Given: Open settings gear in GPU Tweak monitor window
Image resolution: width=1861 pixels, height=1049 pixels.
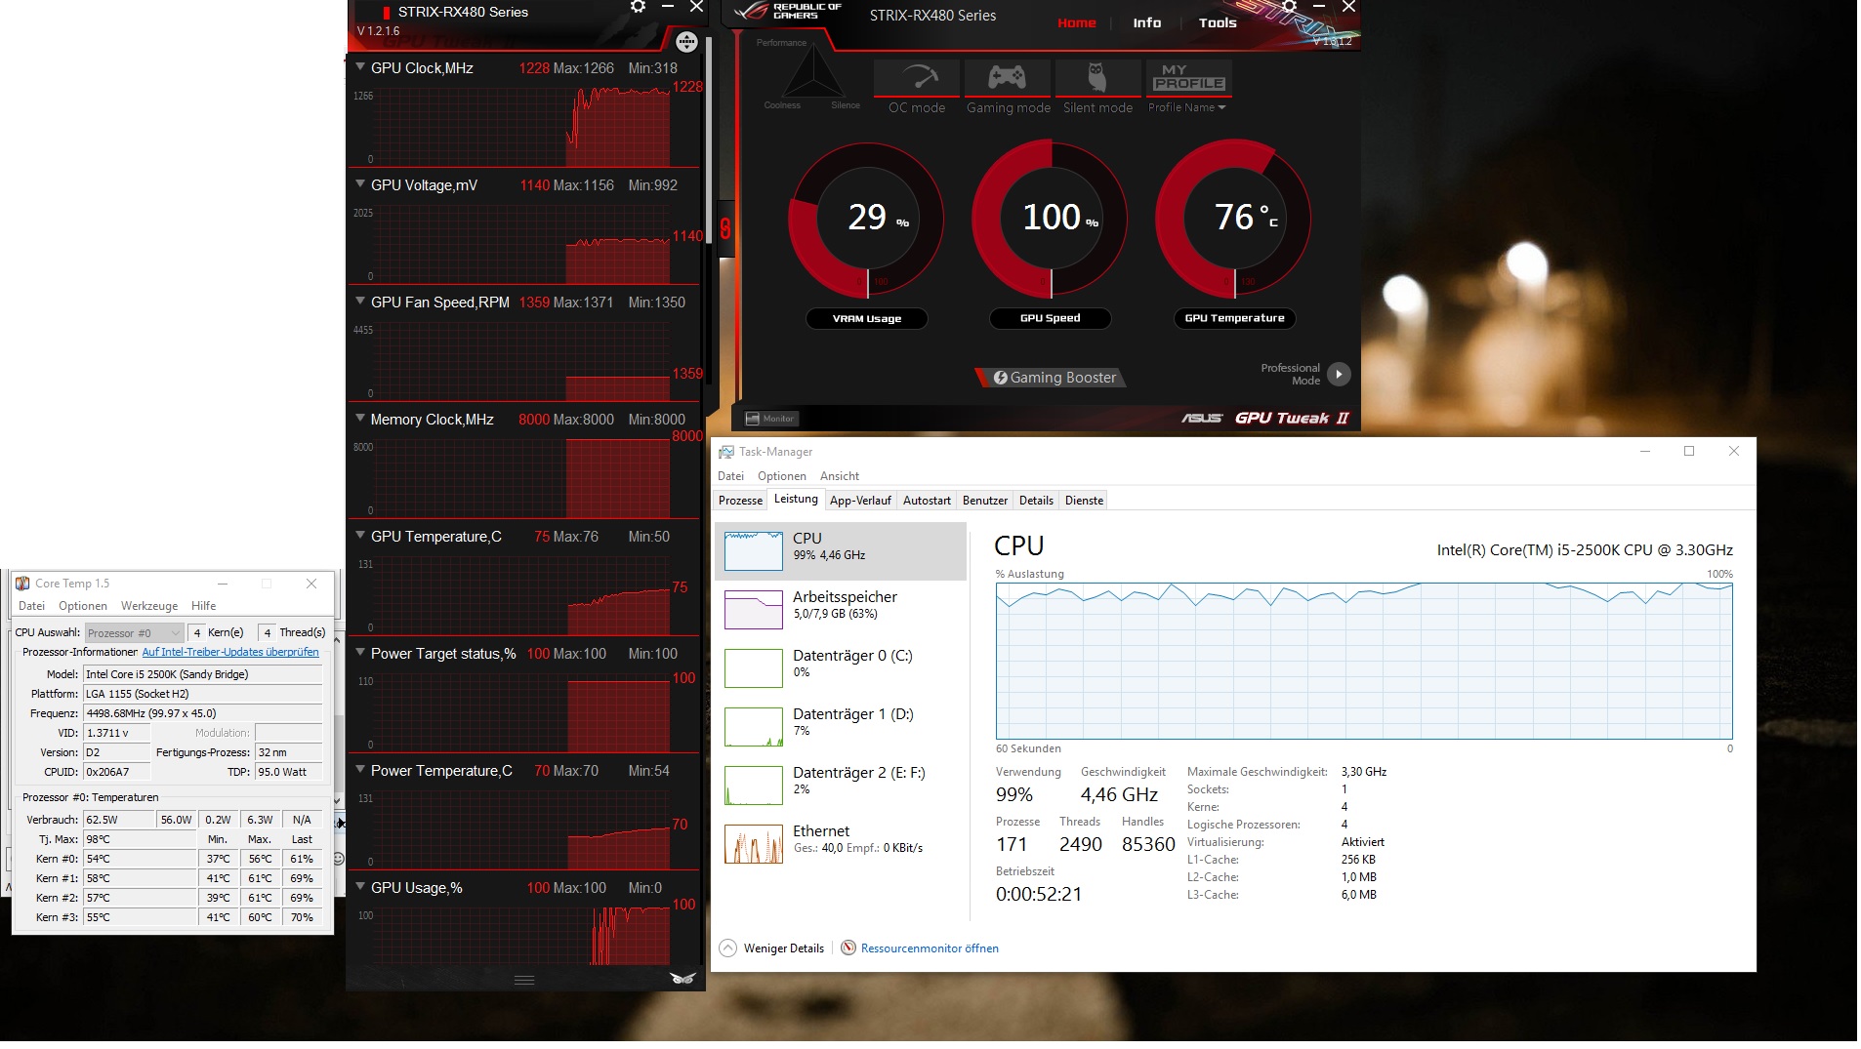Looking at the screenshot, I should point(638,7).
